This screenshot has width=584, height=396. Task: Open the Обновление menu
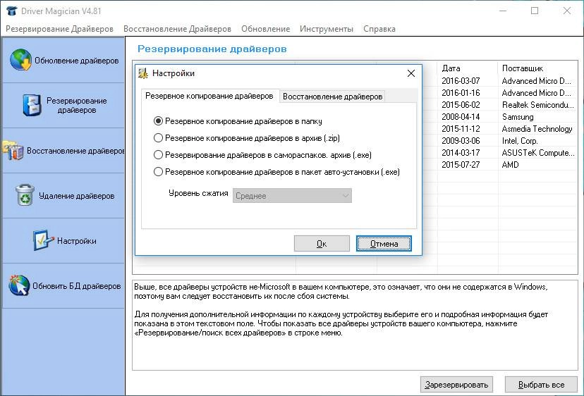point(266,29)
